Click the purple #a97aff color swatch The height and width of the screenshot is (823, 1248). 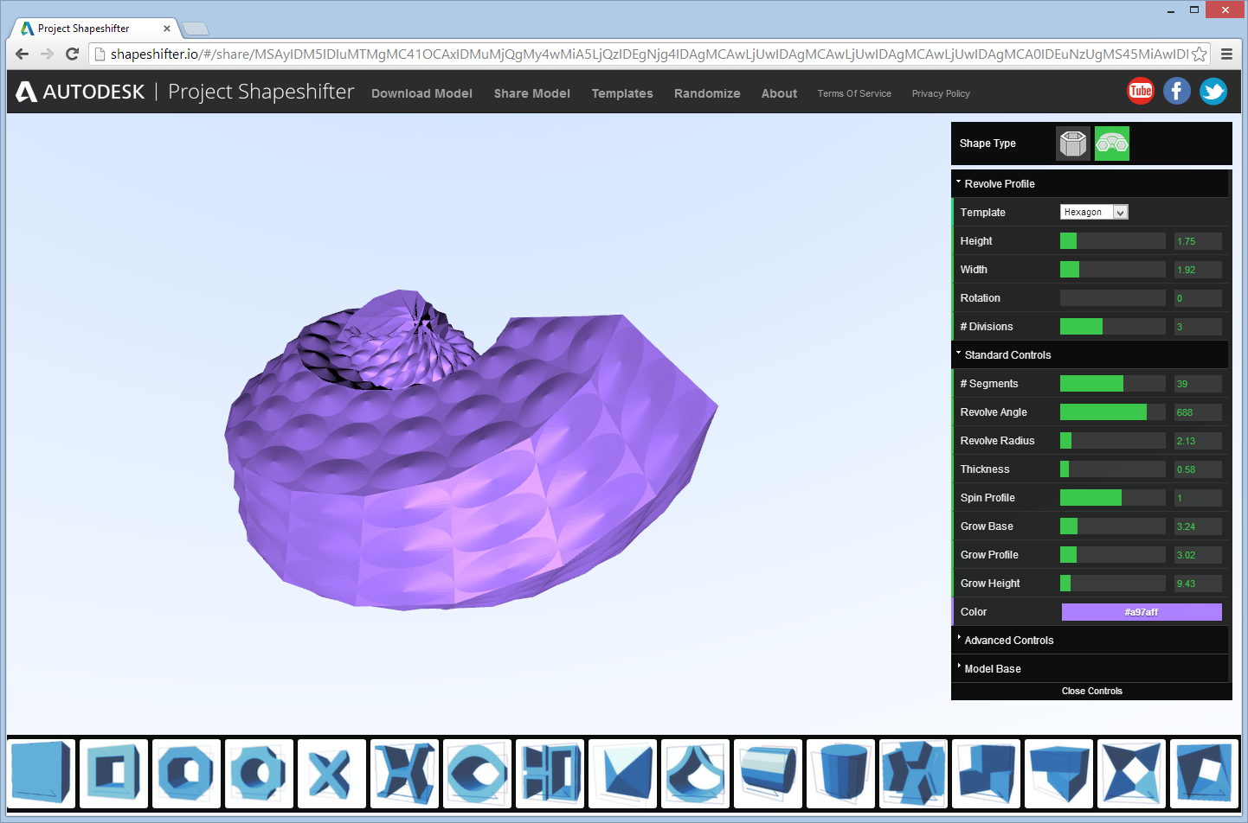pyautogui.click(x=1141, y=612)
